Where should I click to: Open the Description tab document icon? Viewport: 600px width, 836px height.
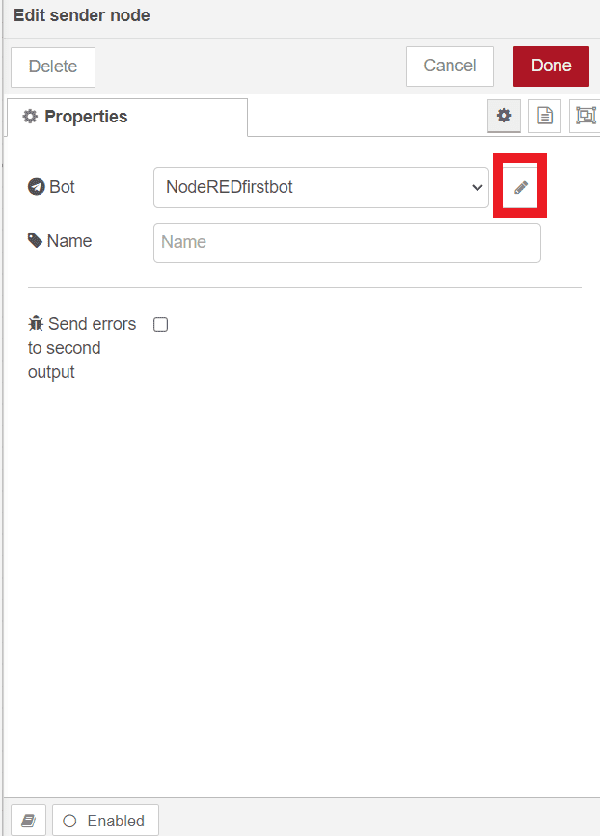(x=544, y=115)
